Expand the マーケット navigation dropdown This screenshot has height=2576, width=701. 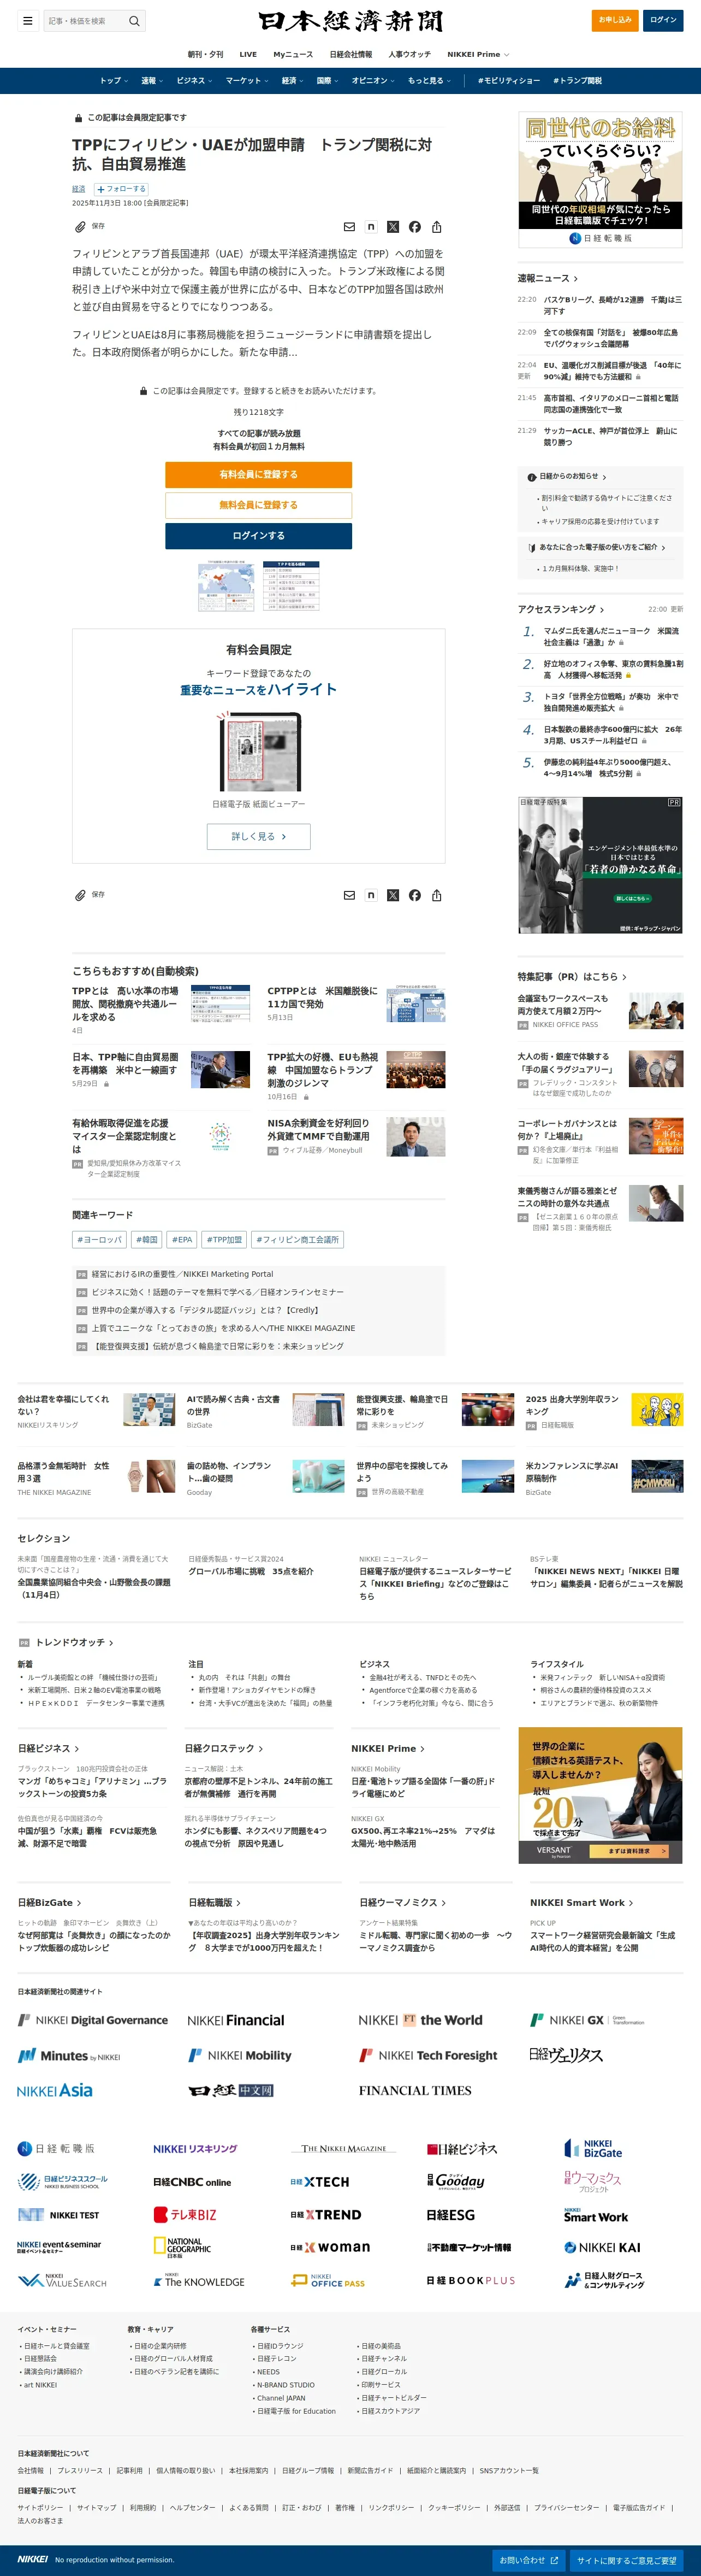pyautogui.click(x=247, y=81)
